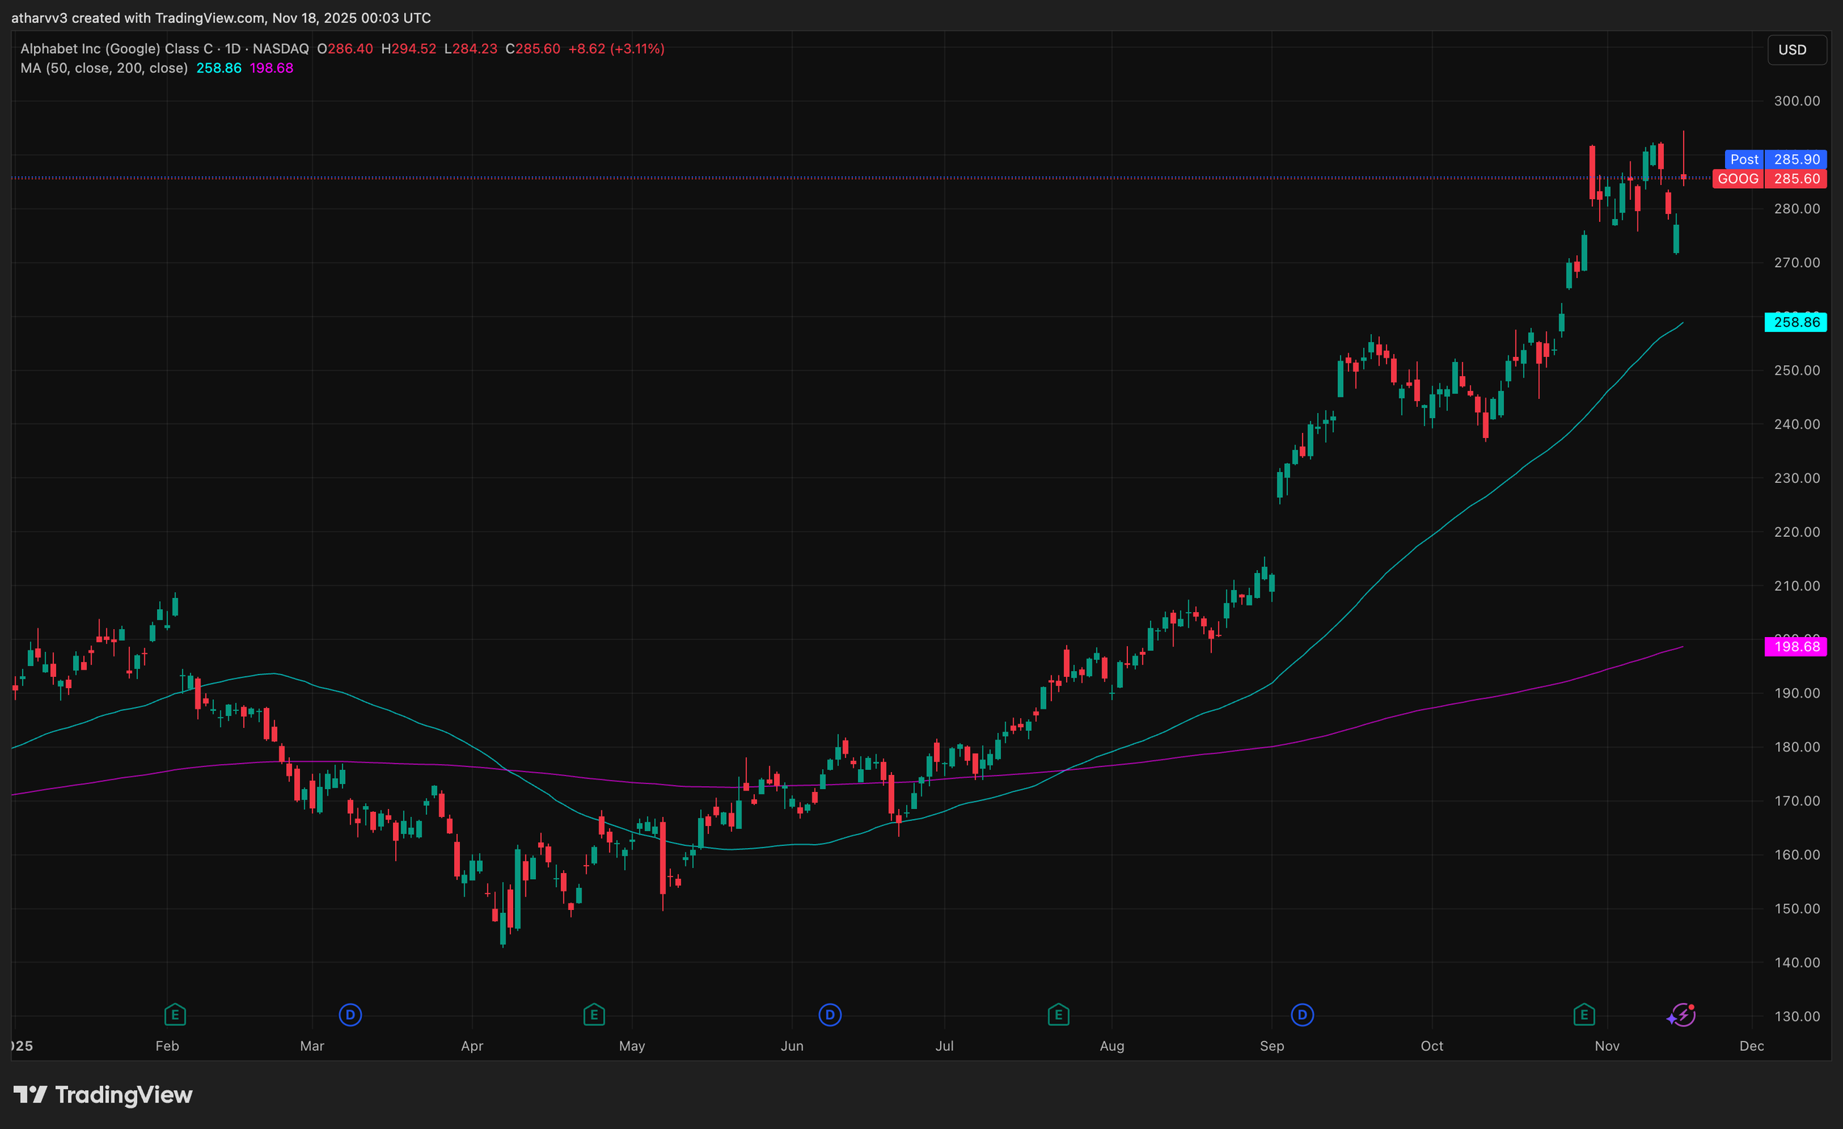
Task: Click the Apr label on the time axis
Action: coord(472,1046)
